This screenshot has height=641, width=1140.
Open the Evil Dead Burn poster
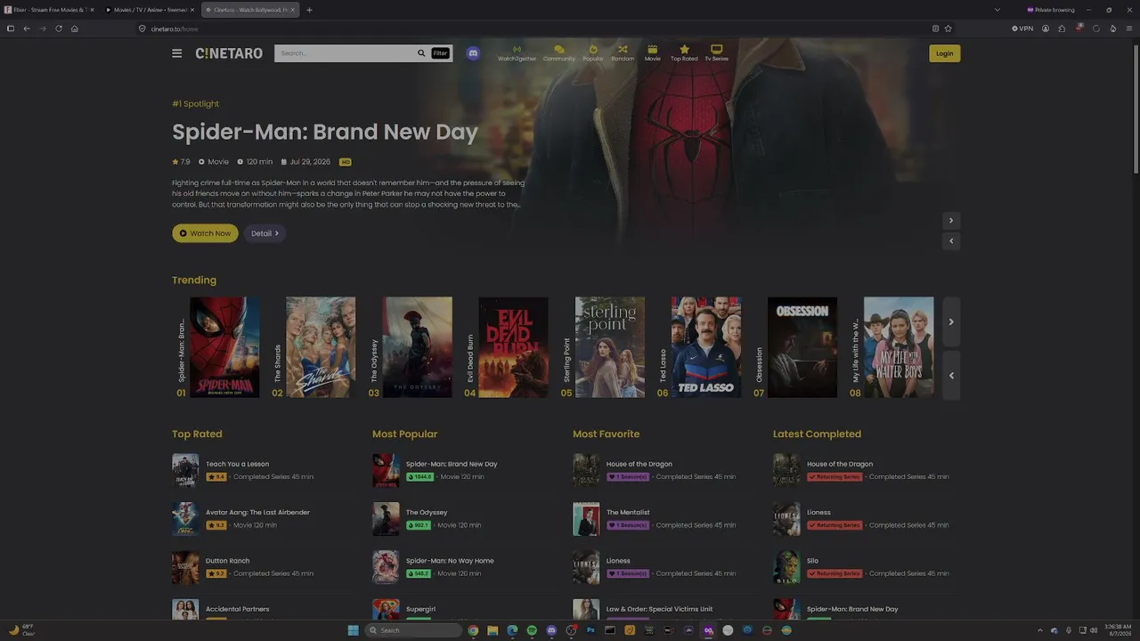[514, 347]
